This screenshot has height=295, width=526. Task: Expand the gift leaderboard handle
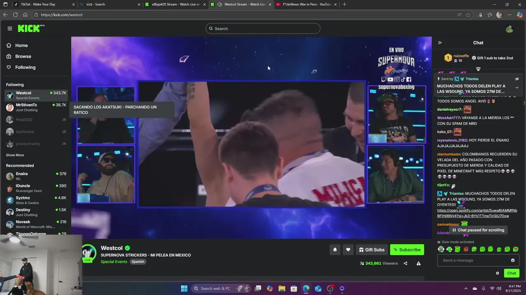click(478, 69)
